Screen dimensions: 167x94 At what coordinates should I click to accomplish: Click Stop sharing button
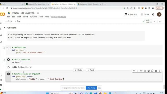tap(91, 88)
